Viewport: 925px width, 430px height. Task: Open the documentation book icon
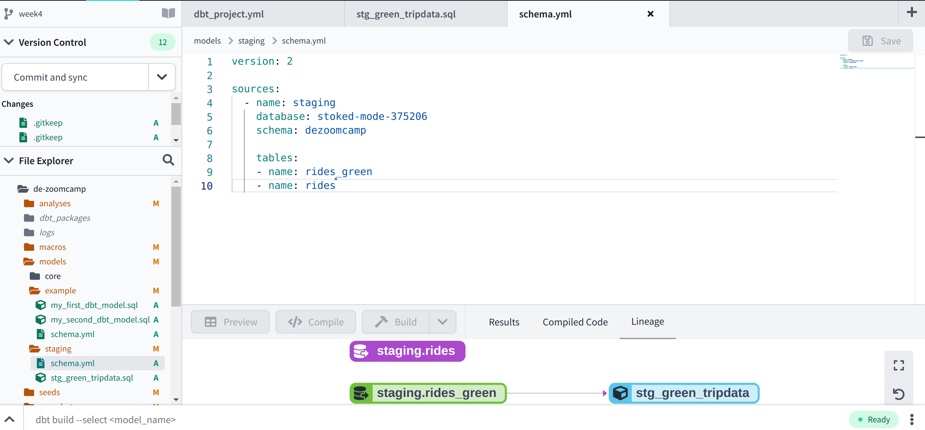click(168, 13)
